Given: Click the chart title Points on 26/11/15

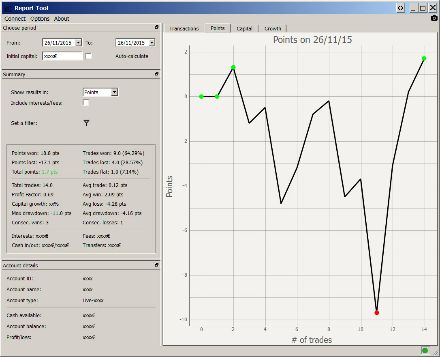Looking at the screenshot, I should [x=312, y=40].
